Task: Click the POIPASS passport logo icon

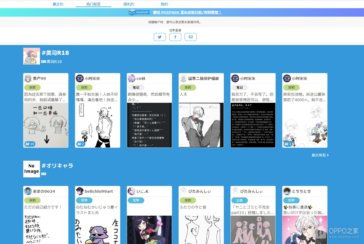Action: click(139, 12)
